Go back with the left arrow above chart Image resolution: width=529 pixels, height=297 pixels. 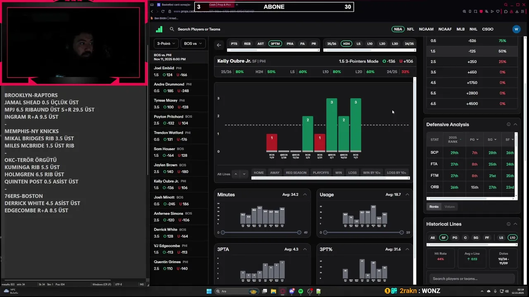coord(219,45)
